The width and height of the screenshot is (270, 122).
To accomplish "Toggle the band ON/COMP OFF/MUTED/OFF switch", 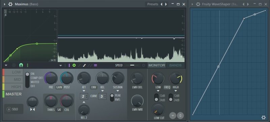I will [27, 80].
